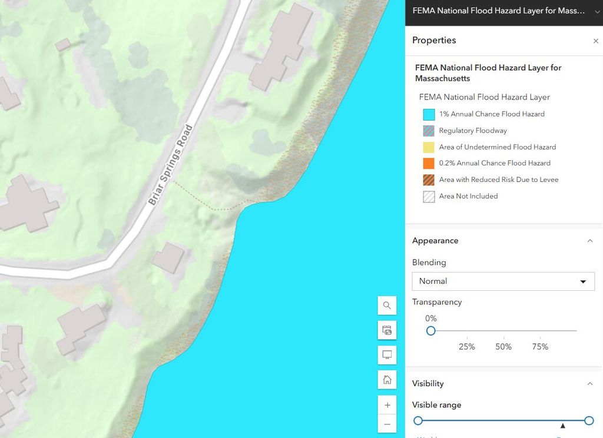Click the 50% transparency tick mark
Screen dimensions: 603x438
coord(503,338)
